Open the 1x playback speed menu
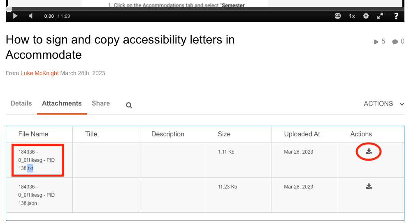The width and height of the screenshot is (411, 223). [352, 16]
